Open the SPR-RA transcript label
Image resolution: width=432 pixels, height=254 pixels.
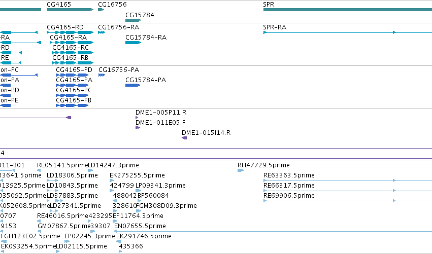tap(275, 27)
